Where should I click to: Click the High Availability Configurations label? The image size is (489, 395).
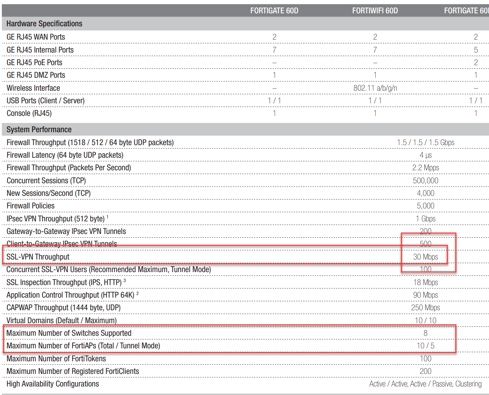point(53,384)
